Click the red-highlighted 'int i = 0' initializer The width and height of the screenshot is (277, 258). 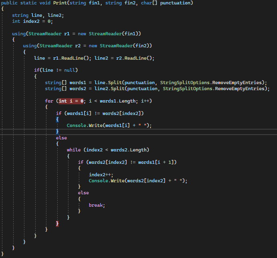[71, 101]
